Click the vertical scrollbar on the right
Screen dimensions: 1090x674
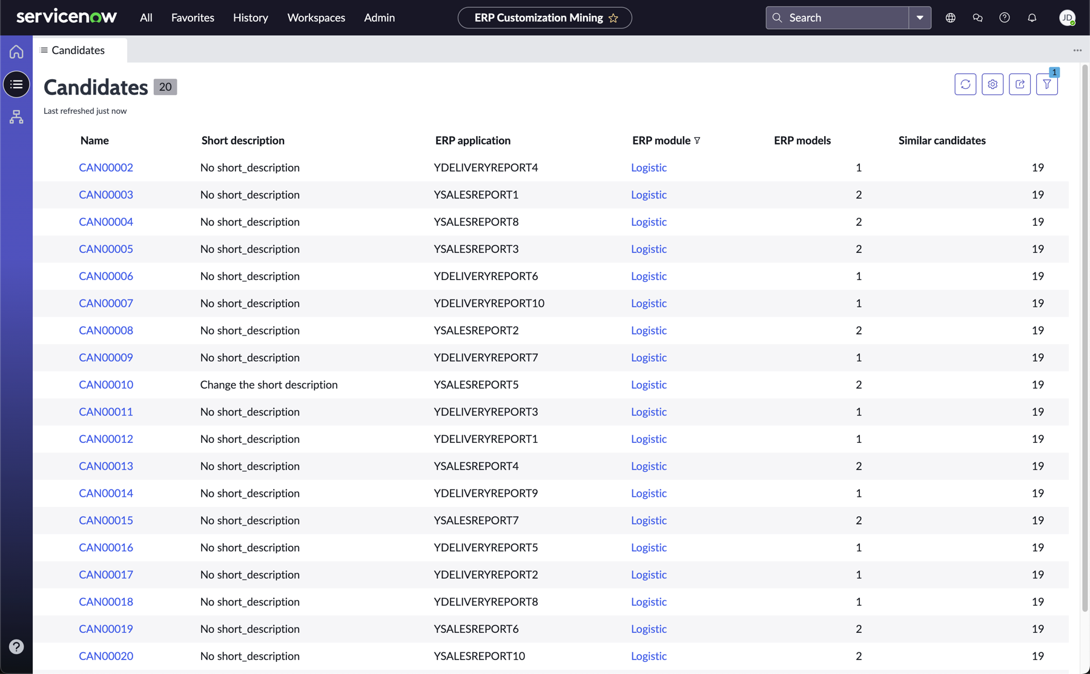[1085, 339]
